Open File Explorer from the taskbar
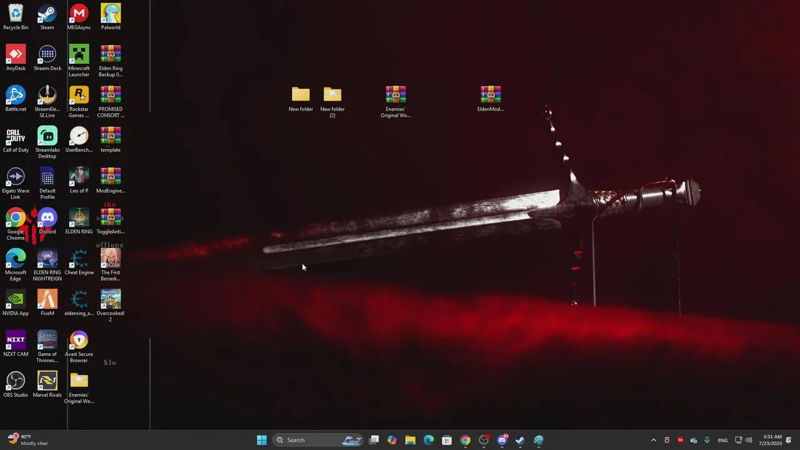 click(x=410, y=440)
